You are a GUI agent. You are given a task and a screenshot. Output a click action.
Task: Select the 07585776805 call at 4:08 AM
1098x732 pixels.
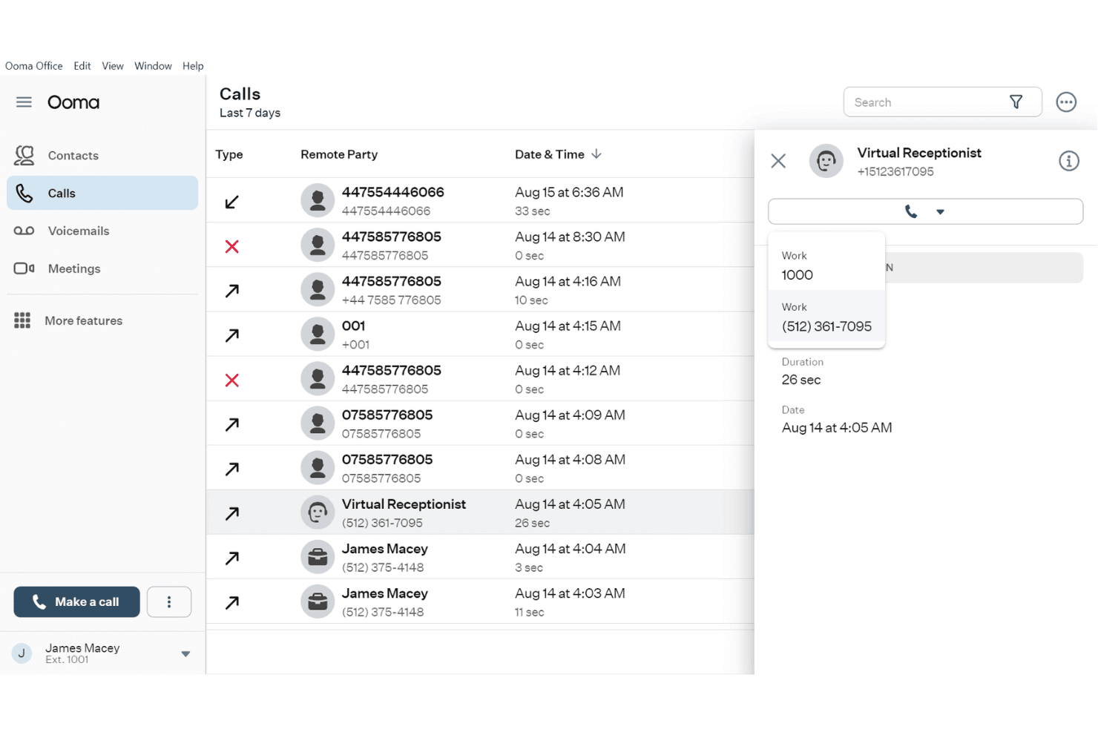pos(480,467)
